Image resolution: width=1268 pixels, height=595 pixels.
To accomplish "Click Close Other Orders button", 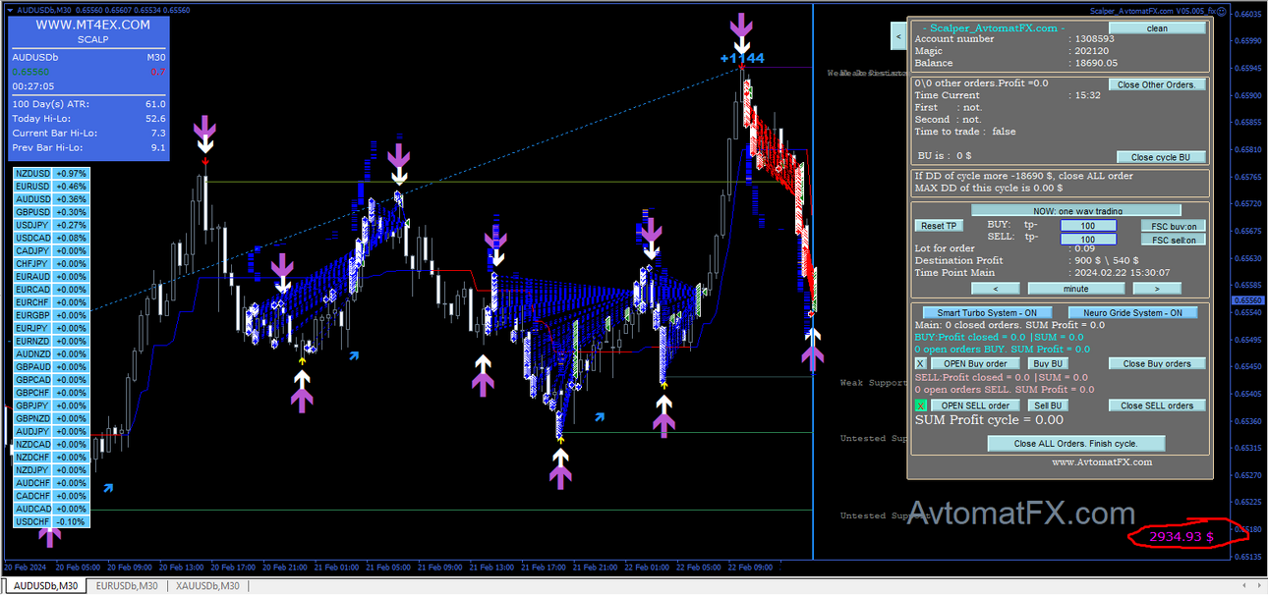I will (x=1157, y=84).
